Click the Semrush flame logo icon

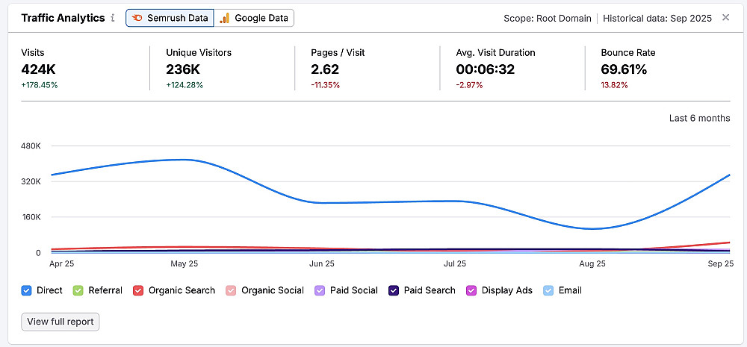[138, 18]
